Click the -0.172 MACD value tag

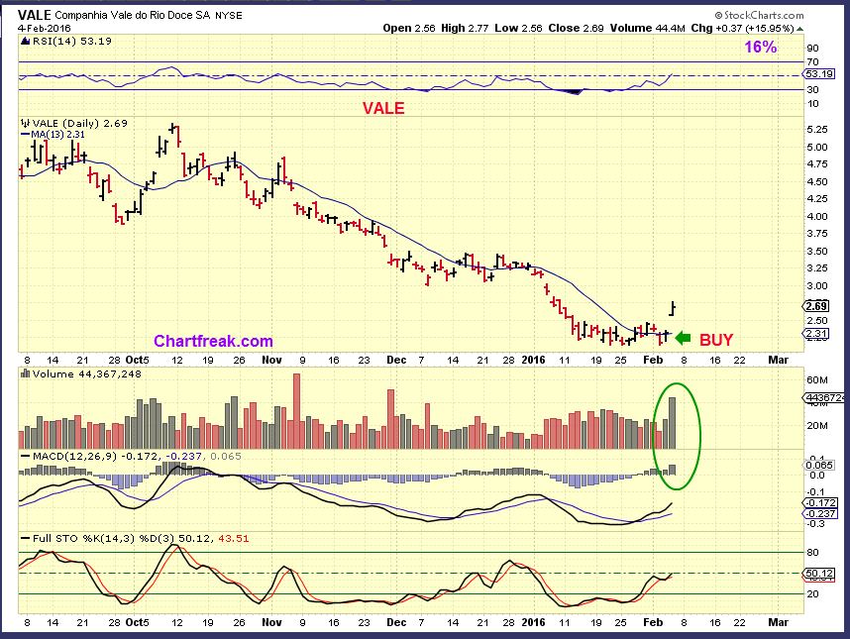pyautogui.click(x=819, y=503)
